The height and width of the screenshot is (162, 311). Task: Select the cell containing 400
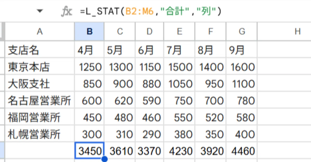242,134
